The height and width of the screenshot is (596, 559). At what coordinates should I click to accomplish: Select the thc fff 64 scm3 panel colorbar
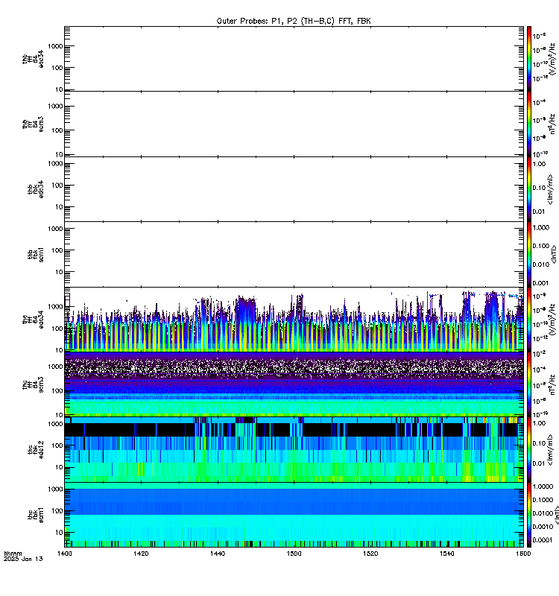point(529,384)
